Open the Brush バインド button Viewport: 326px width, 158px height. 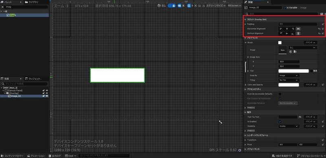coord(311,43)
